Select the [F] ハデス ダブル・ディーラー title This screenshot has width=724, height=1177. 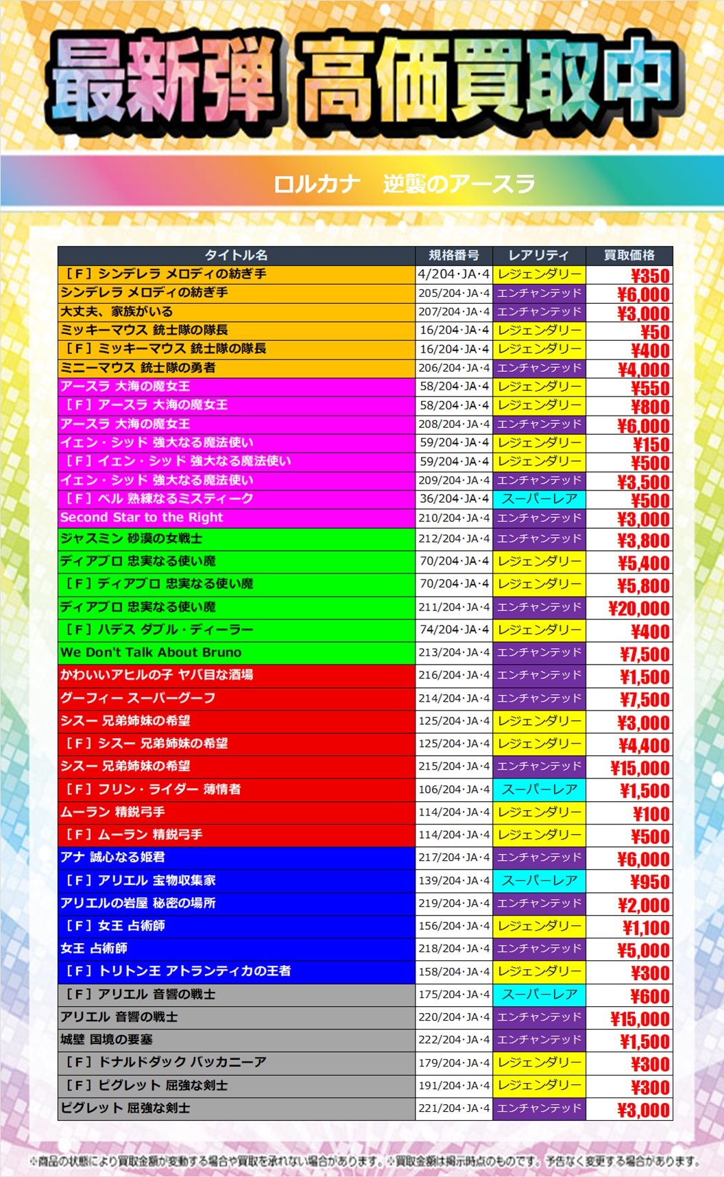160,630
